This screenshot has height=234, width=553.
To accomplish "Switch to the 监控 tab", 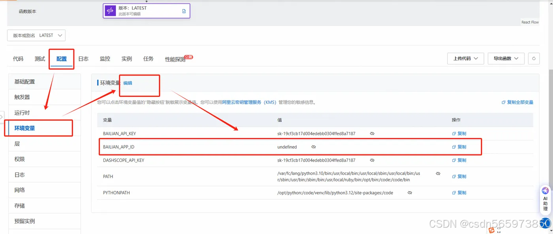I will coord(105,58).
